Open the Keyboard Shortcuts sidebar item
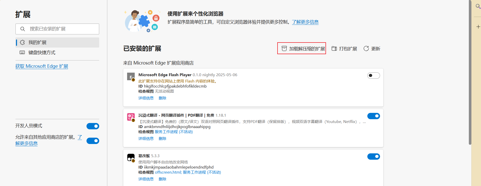This screenshot has height=186, width=481. 57,53
